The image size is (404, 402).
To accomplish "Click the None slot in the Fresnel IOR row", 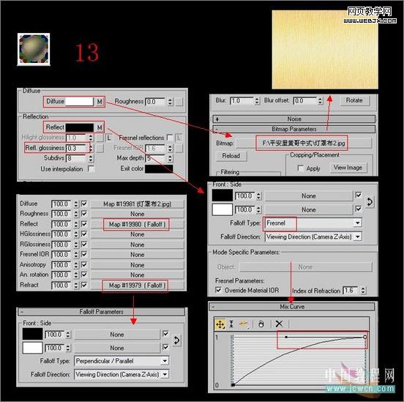I will [138, 255].
